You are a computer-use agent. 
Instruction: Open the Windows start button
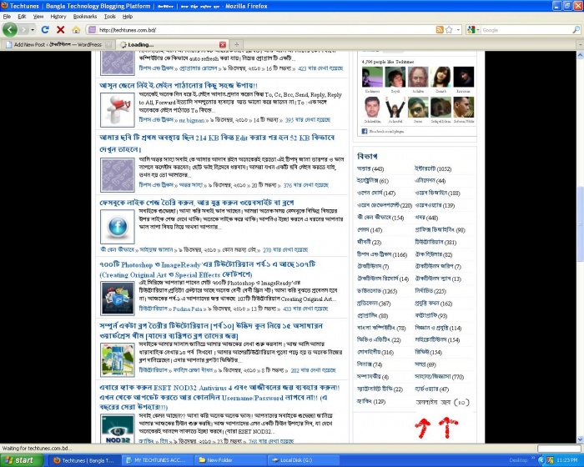[x=21, y=460]
